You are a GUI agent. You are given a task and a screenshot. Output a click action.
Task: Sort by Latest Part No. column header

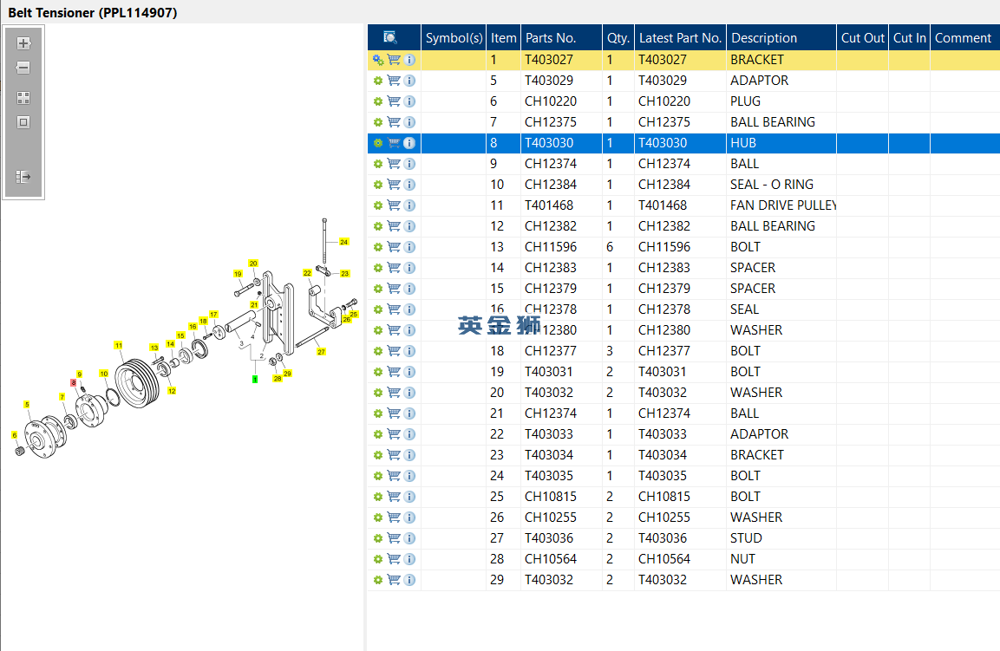pos(680,37)
